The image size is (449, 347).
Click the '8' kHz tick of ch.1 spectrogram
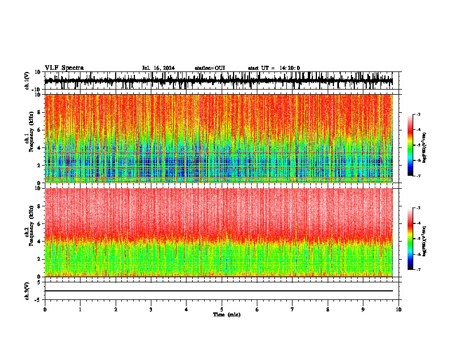click(x=39, y=112)
